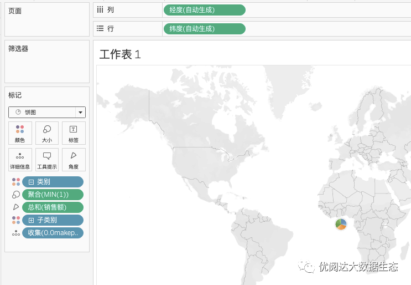Click the color icon beside 类别 pill
Screen dimensions: 411x285
tap(16, 182)
